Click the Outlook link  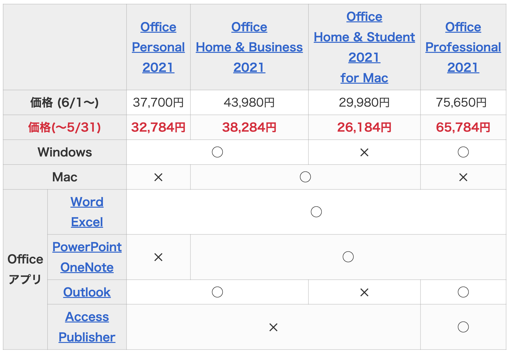(x=87, y=292)
